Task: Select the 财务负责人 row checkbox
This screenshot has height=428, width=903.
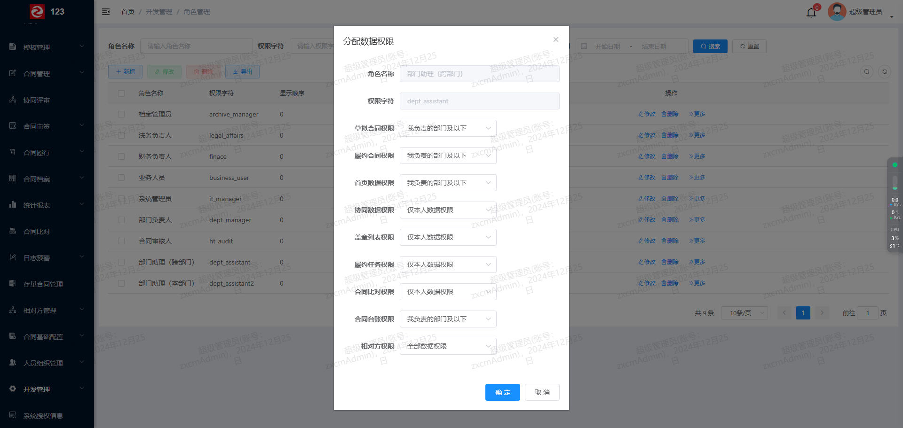Action: pyautogui.click(x=121, y=156)
